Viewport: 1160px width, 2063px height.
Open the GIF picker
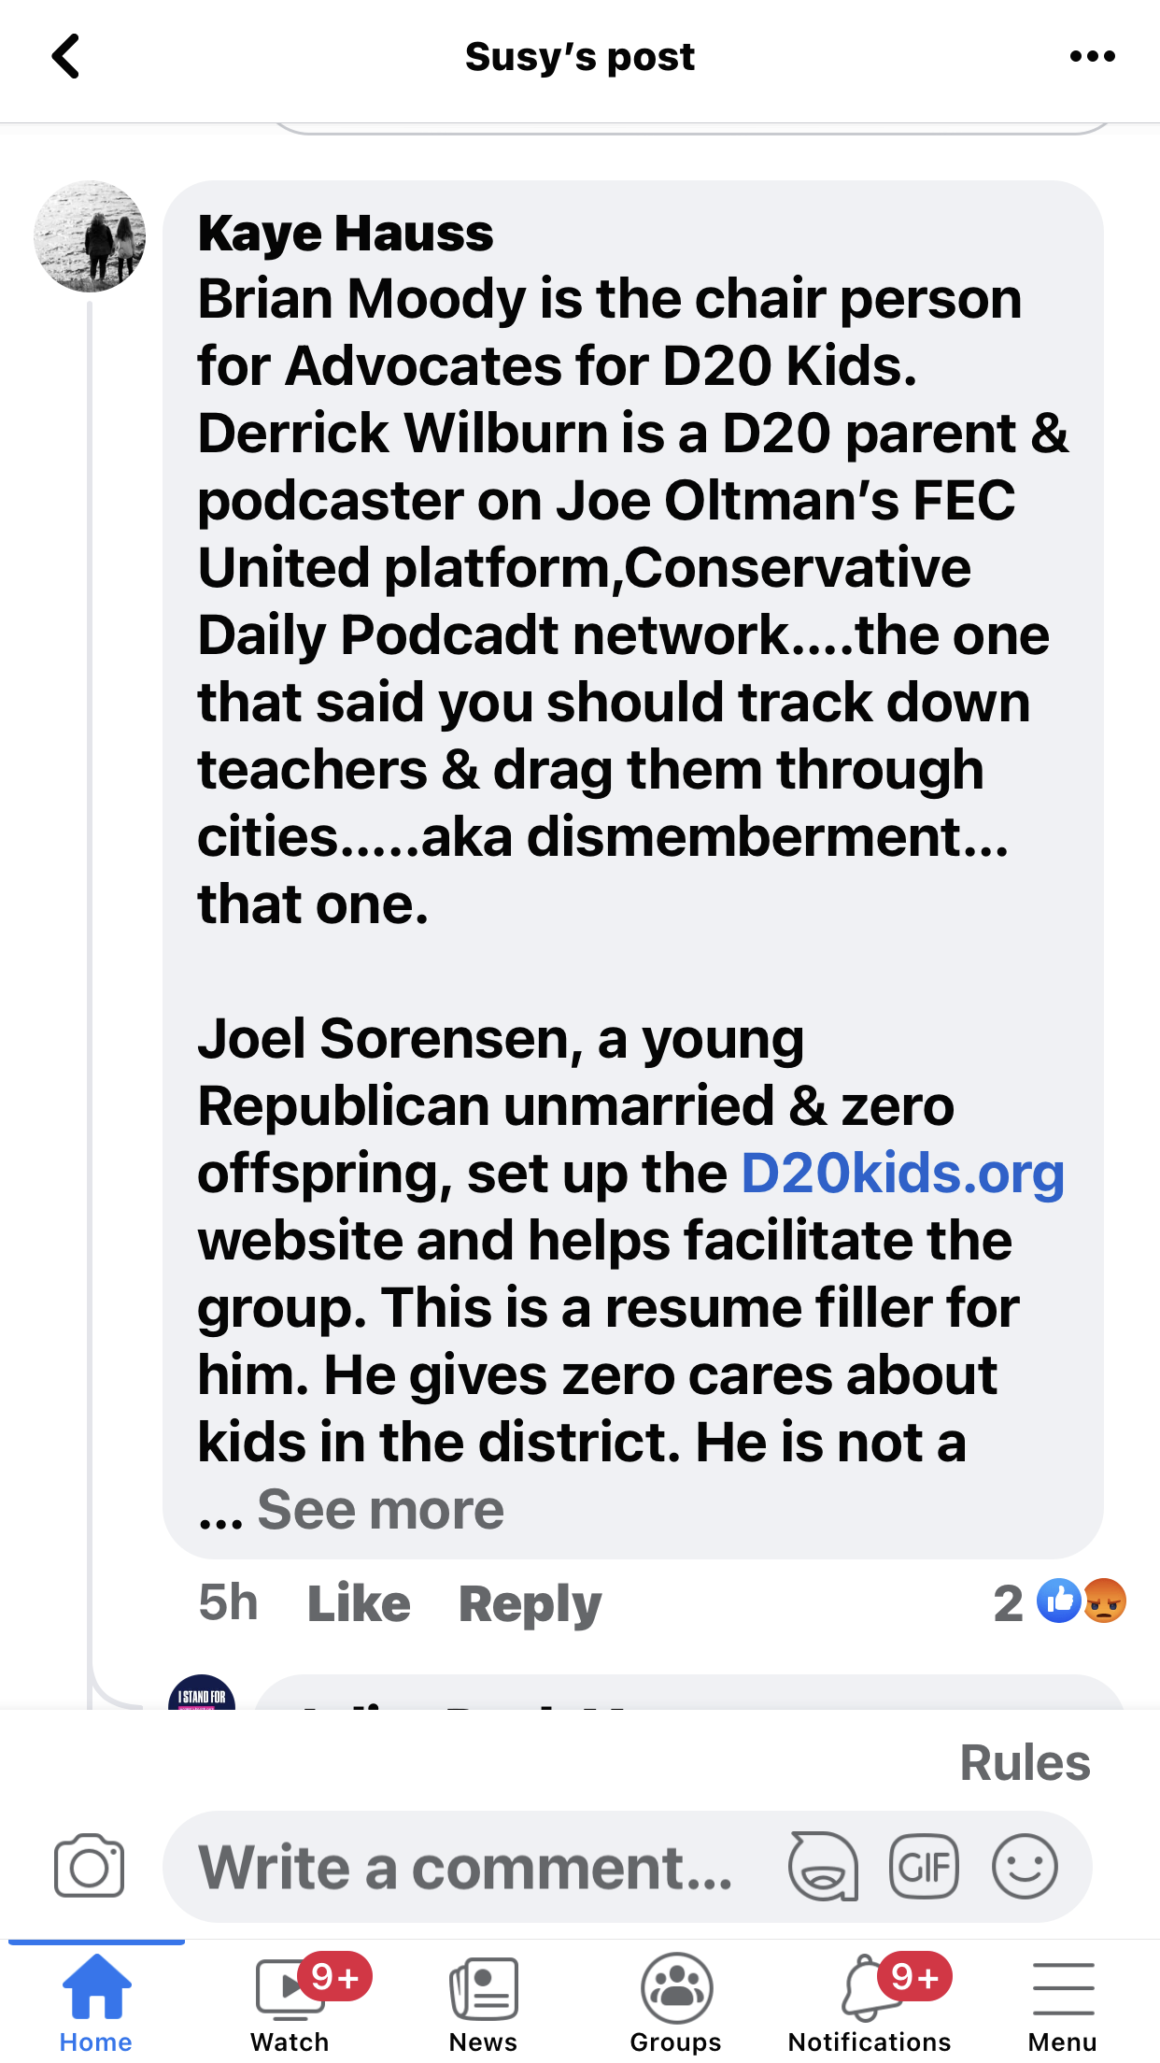point(924,1868)
